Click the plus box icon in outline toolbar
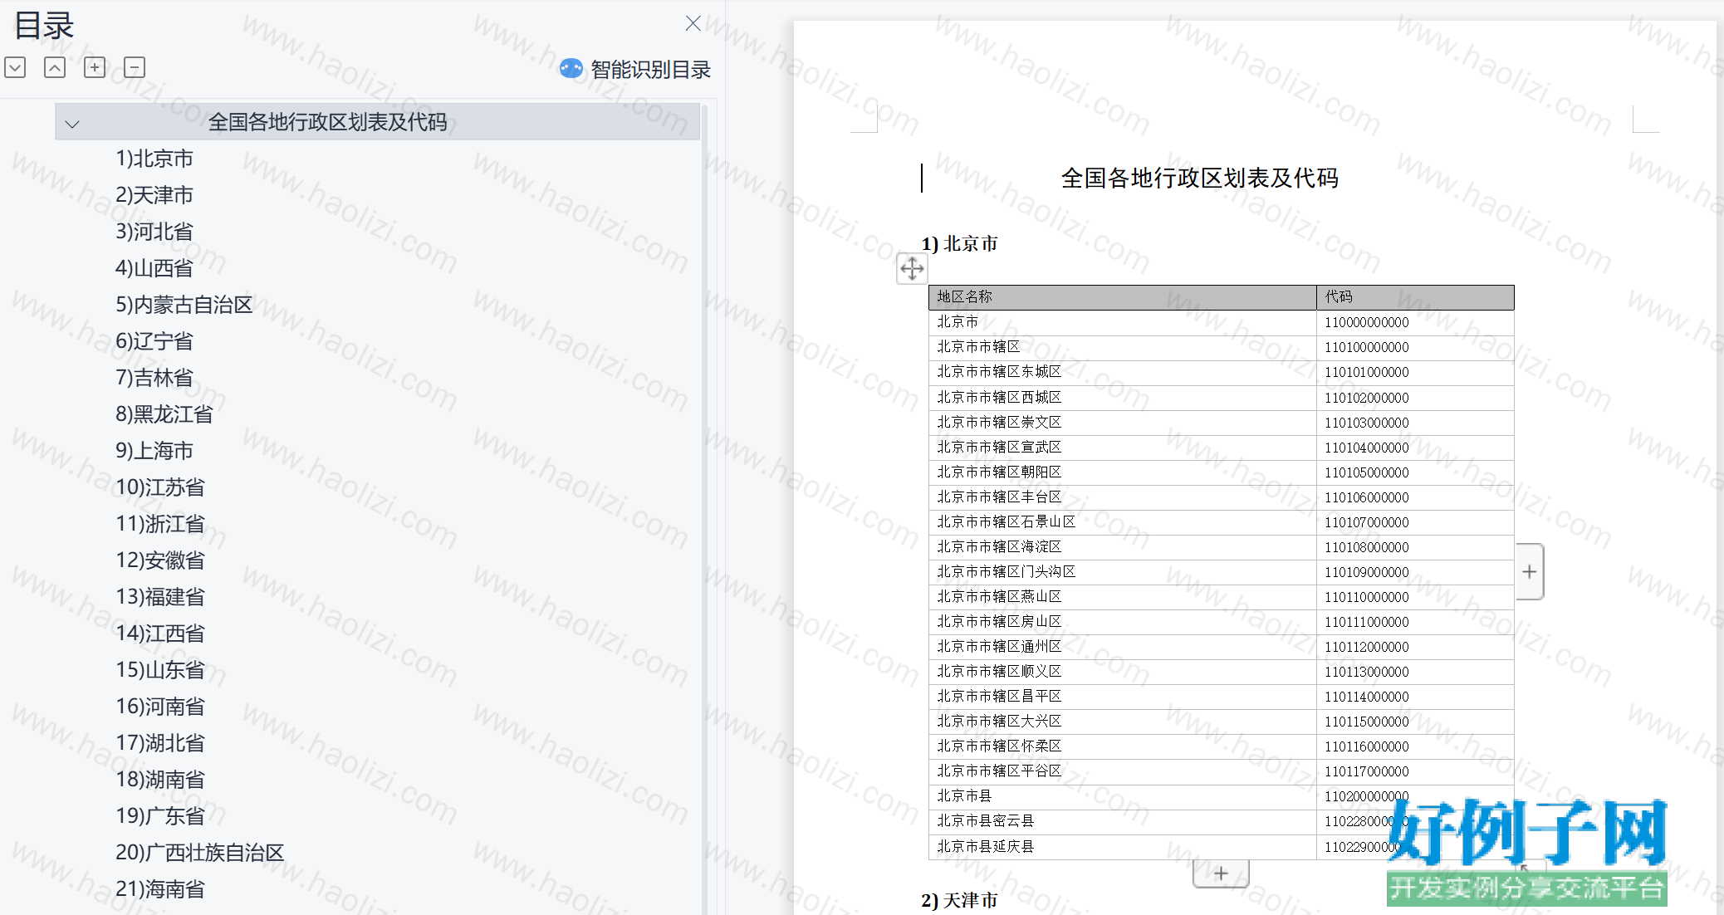The height and width of the screenshot is (915, 1724). 95,67
